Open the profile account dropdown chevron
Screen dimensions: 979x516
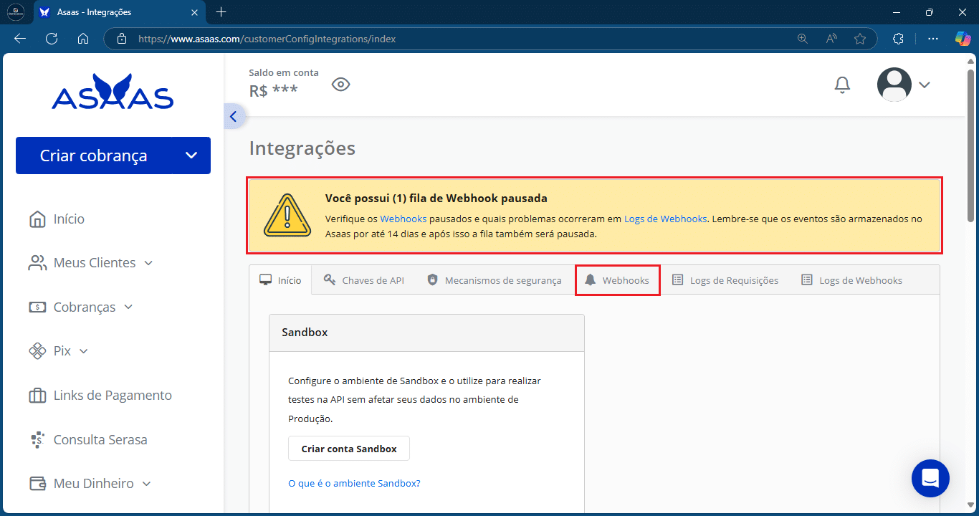925,84
